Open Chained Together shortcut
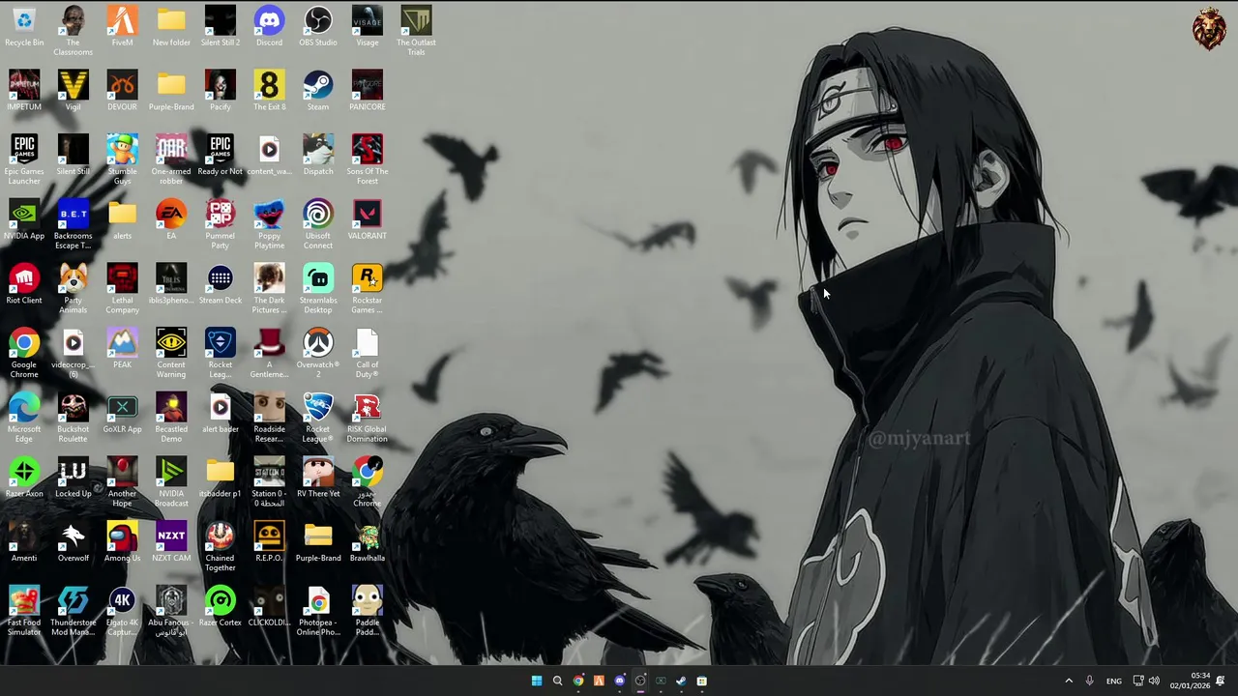Viewport: 1238px width, 696px height. (x=221, y=547)
